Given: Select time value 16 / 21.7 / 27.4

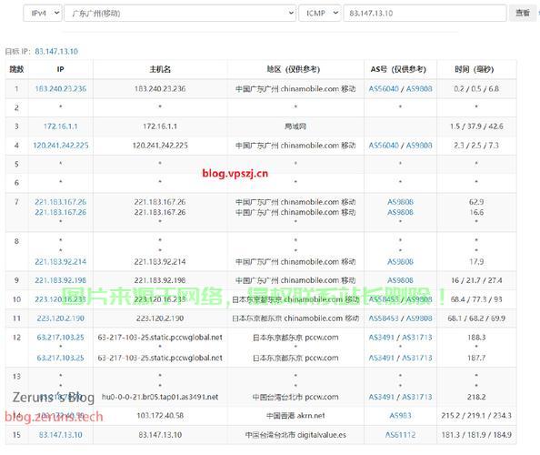Looking at the screenshot, I should coord(476,280).
